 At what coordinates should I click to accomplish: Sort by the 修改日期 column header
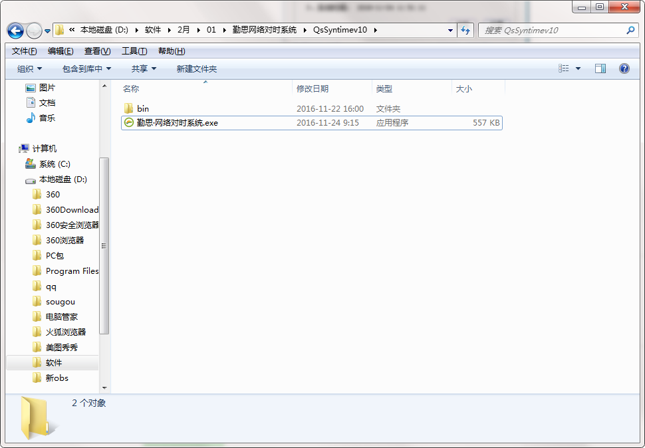(313, 88)
